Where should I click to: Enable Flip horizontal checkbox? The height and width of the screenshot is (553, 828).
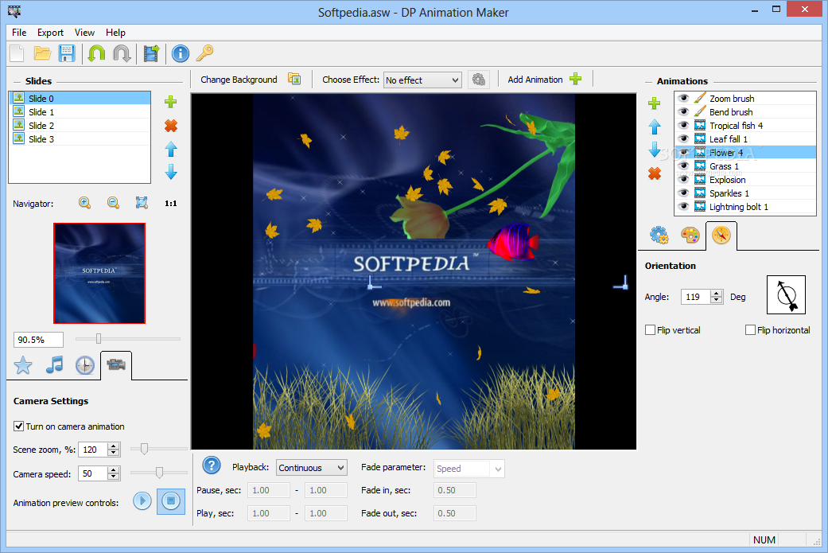click(x=750, y=329)
